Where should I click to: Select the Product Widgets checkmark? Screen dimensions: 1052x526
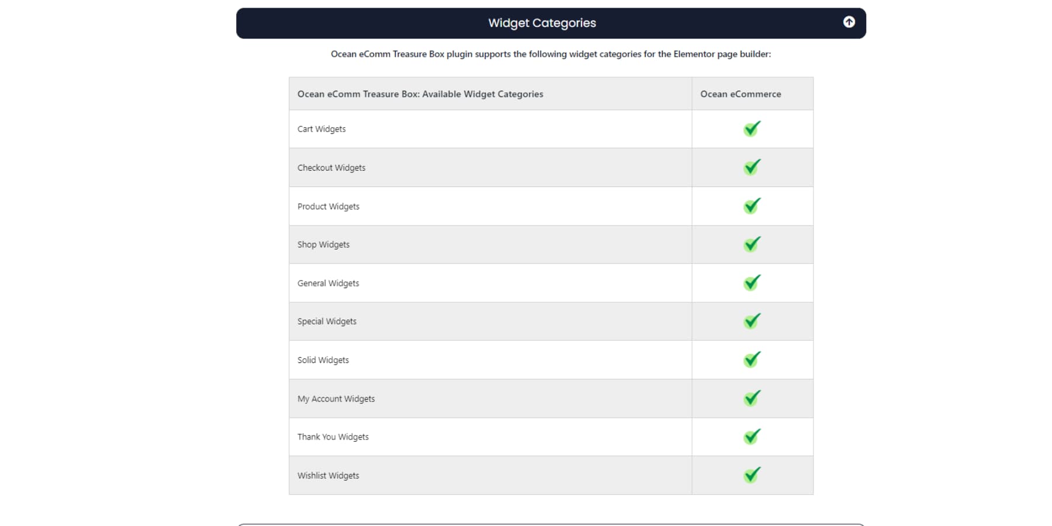pos(752,206)
